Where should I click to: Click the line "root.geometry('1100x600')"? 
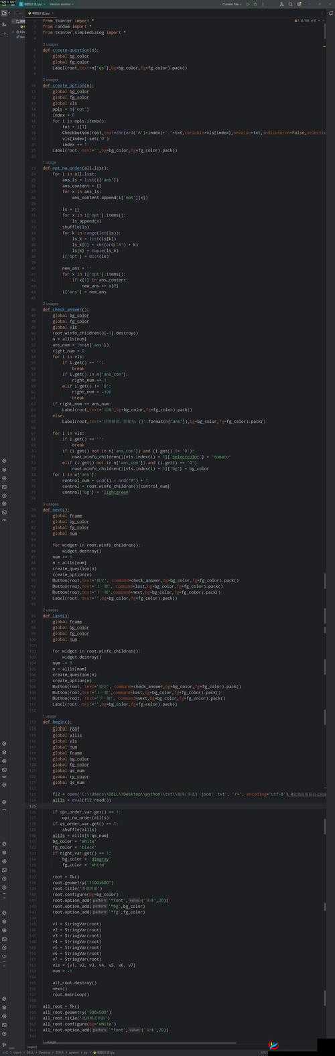pyautogui.click(x=84, y=882)
